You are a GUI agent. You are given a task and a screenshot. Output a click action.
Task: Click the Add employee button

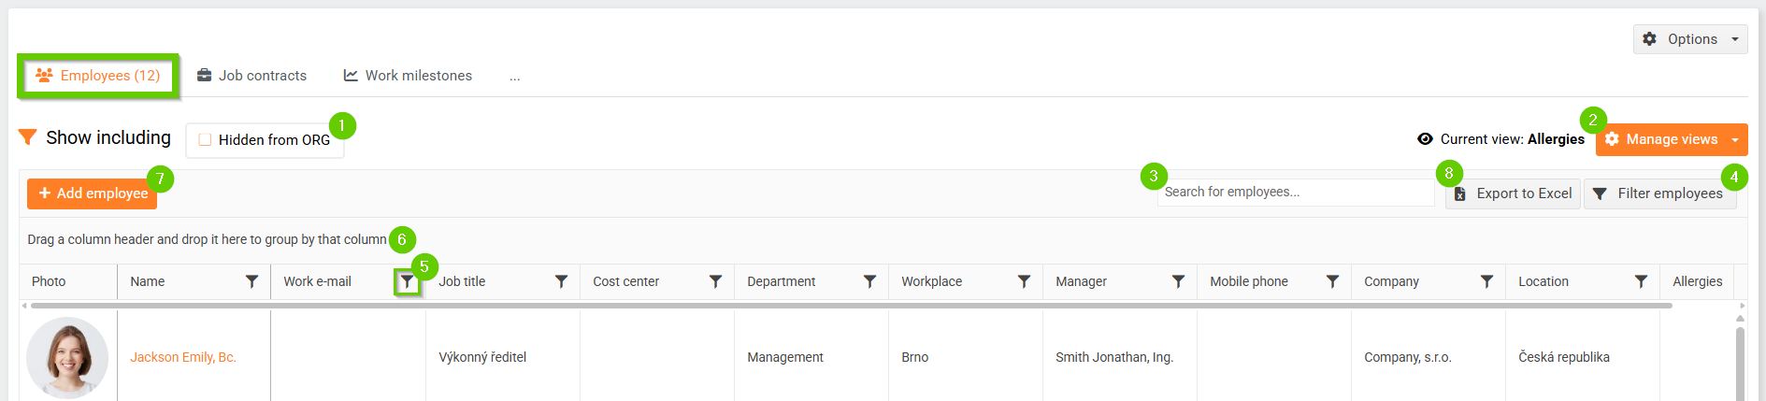tap(93, 193)
